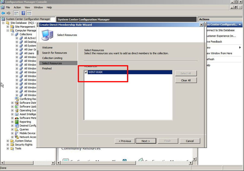This screenshot has height=171, width=244.
Task: Uncheck the WIN7-WAIK resource checkbox
Action: (86, 72)
